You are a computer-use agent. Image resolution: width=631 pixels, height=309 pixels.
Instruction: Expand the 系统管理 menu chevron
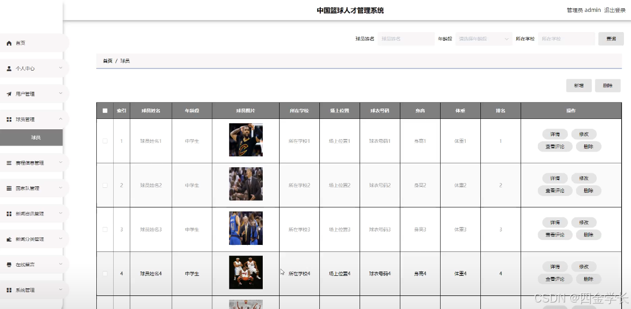tap(60, 289)
